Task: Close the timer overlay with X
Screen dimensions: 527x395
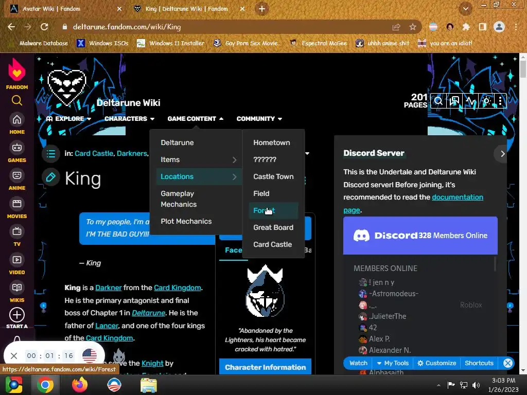Action: 14,356
